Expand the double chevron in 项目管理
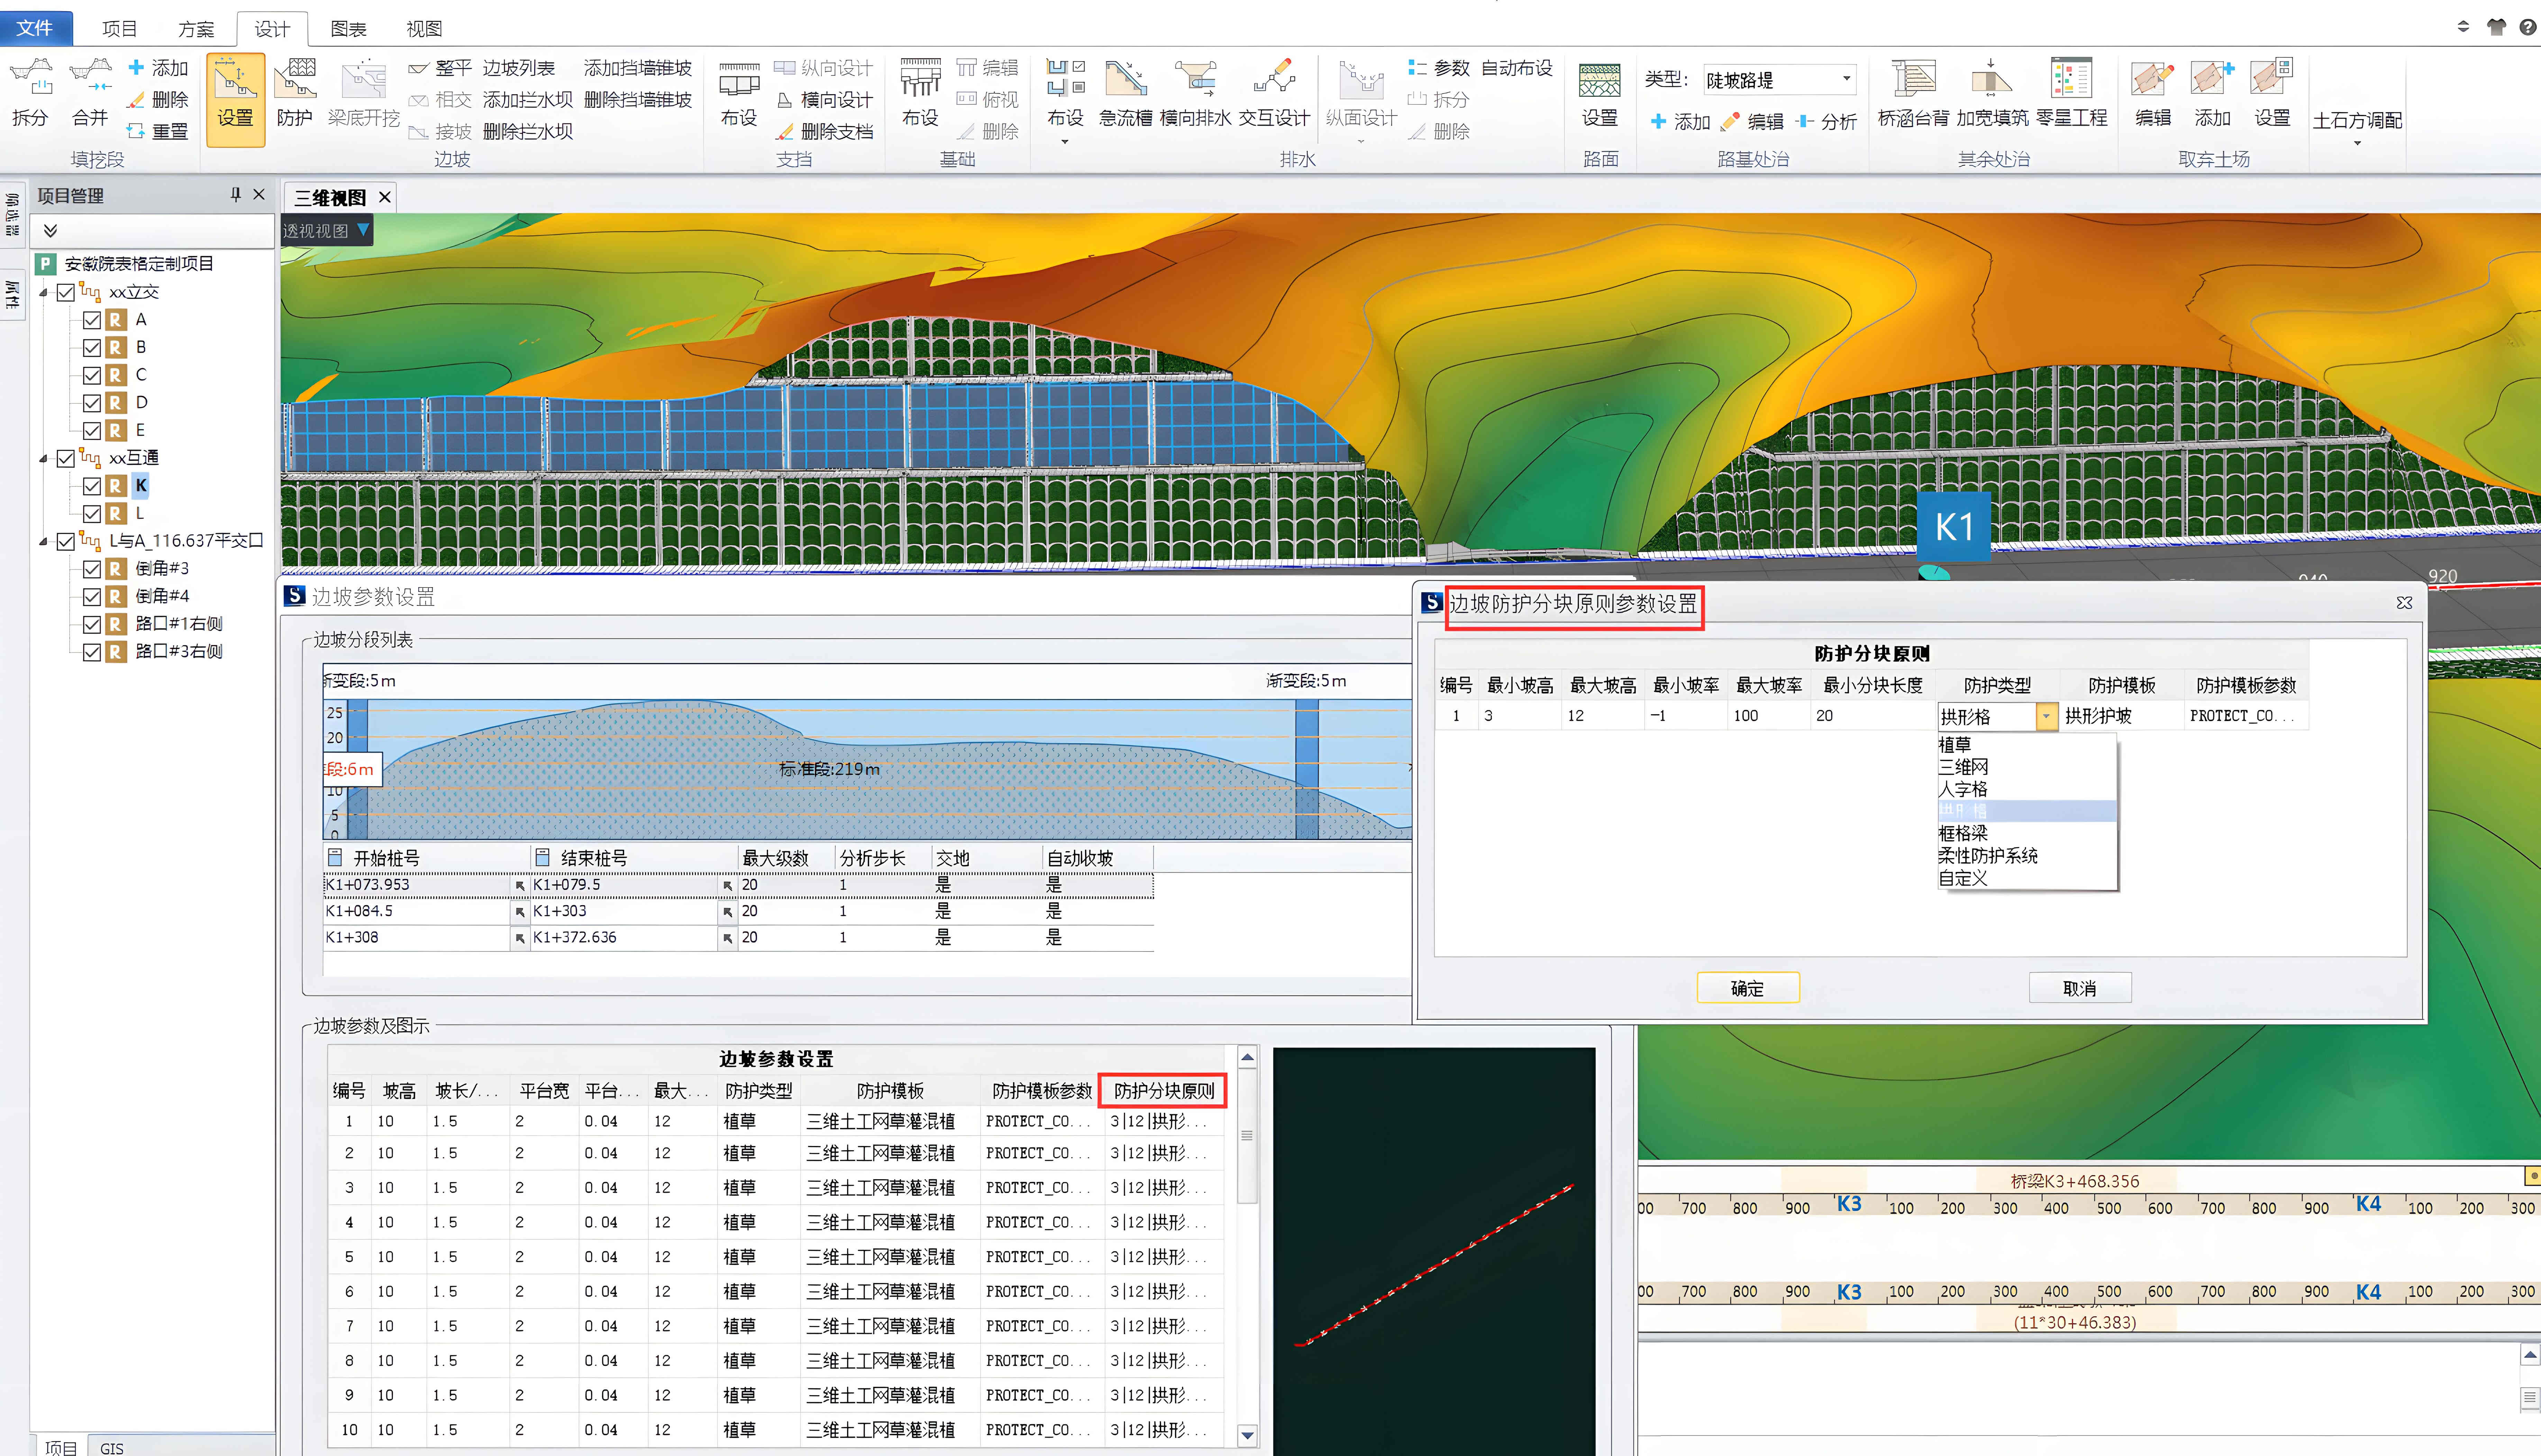The width and height of the screenshot is (2541, 1456). [x=50, y=231]
